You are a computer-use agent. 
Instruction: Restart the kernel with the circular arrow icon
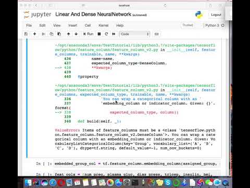click(106, 34)
